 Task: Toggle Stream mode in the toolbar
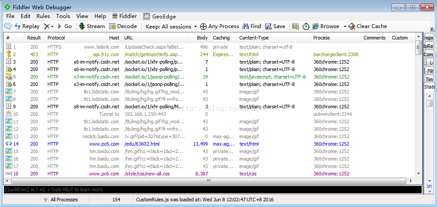[92, 26]
